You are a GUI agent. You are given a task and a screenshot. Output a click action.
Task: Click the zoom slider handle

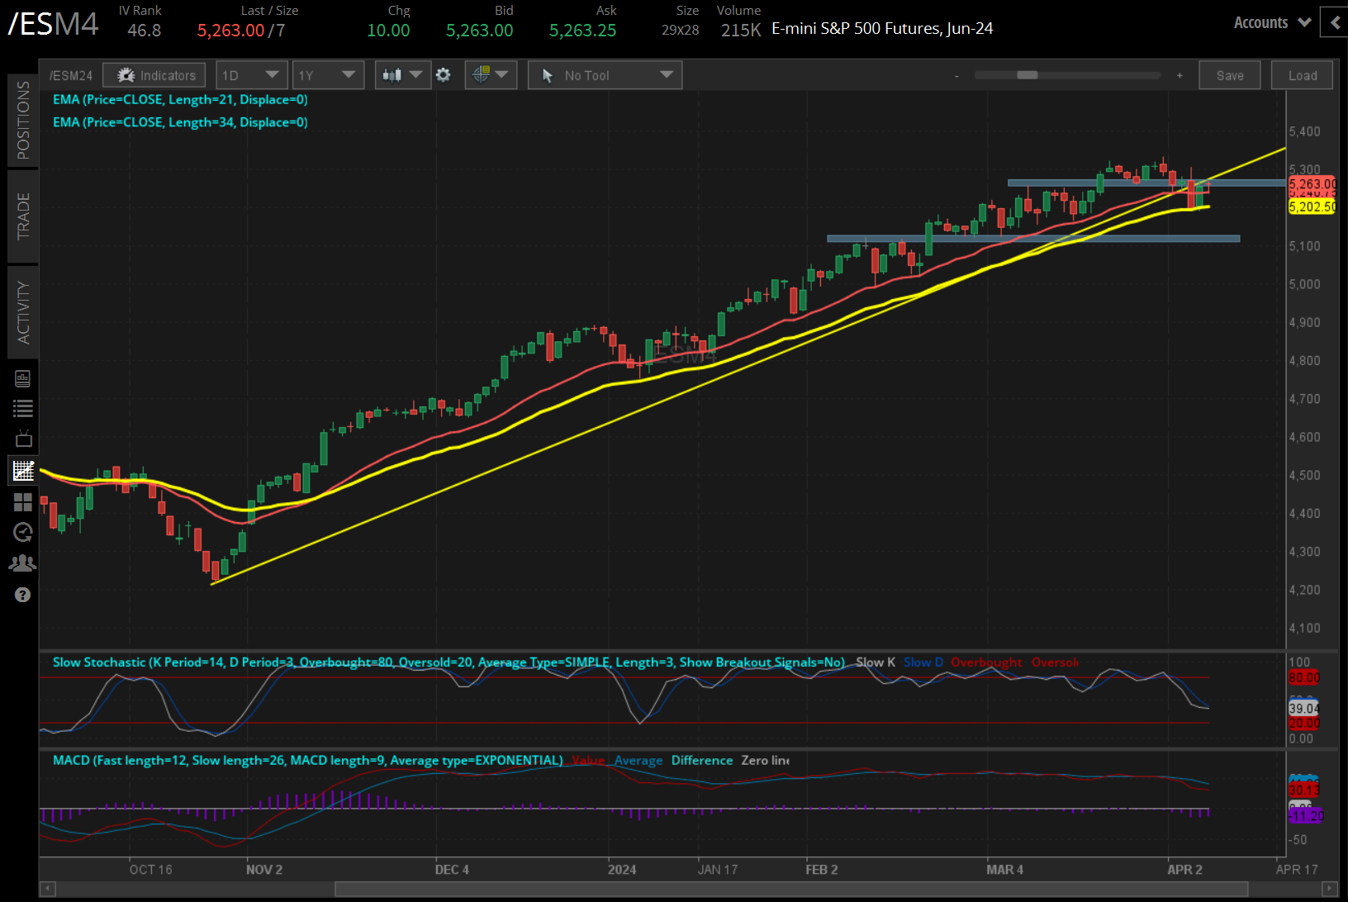(x=1027, y=75)
